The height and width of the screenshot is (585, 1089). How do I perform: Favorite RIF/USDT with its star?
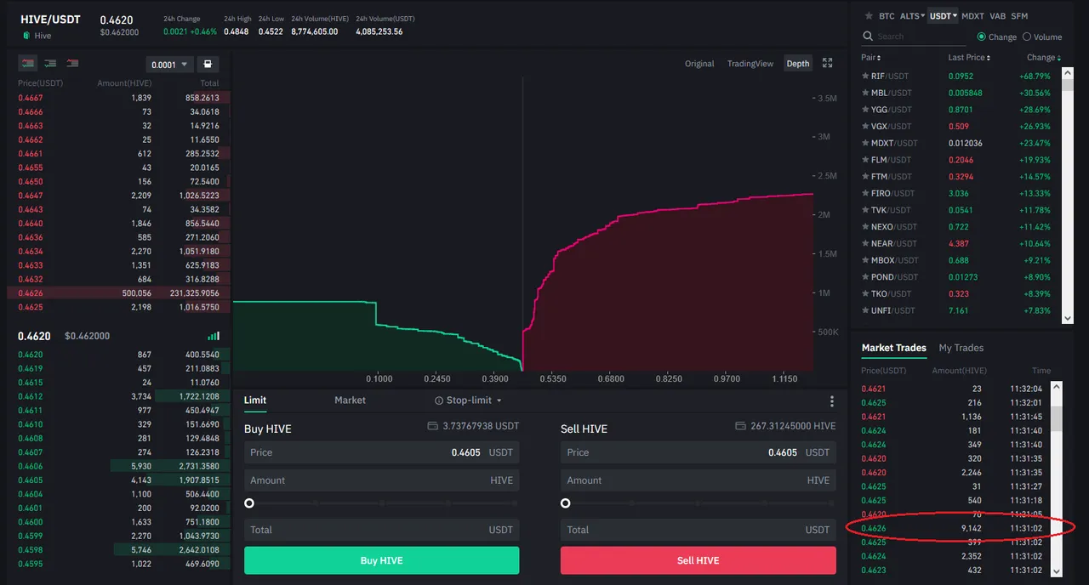[x=866, y=76]
